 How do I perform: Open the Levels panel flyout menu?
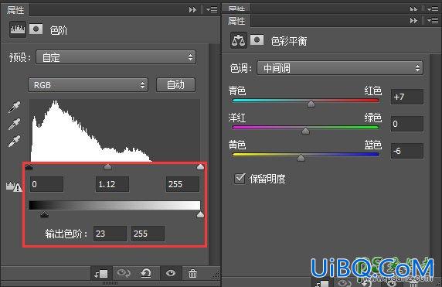pos(212,10)
